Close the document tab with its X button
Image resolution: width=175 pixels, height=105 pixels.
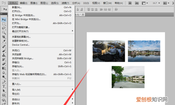pos(83,15)
